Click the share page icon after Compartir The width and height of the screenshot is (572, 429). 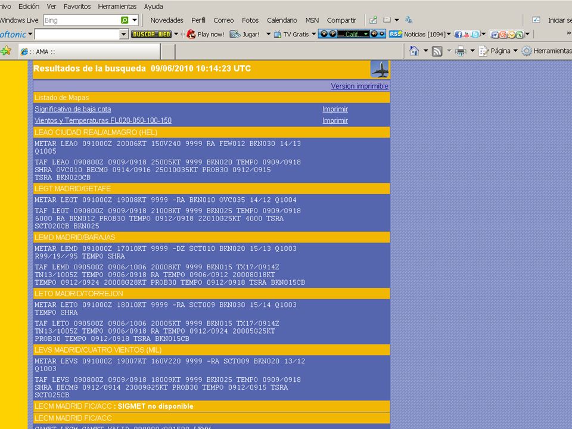coord(373,20)
